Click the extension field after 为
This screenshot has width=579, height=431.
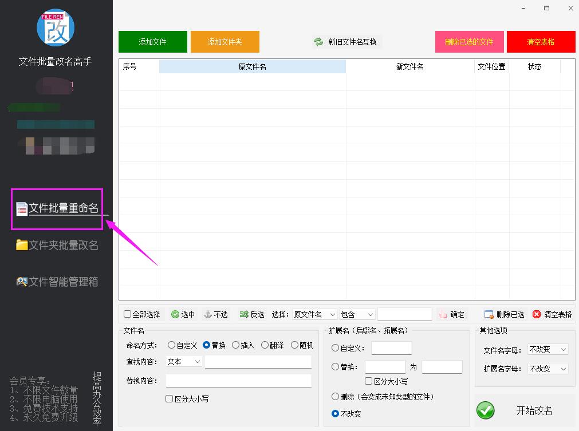click(442, 367)
